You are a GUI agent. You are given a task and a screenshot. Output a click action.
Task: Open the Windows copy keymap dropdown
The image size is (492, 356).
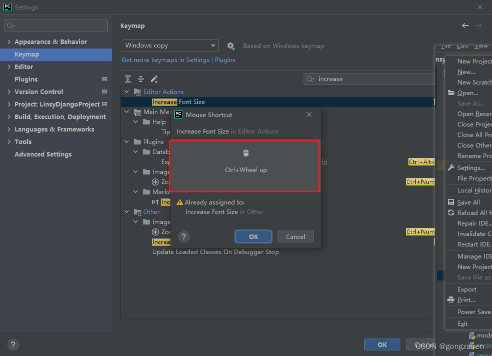[x=170, y=45]
